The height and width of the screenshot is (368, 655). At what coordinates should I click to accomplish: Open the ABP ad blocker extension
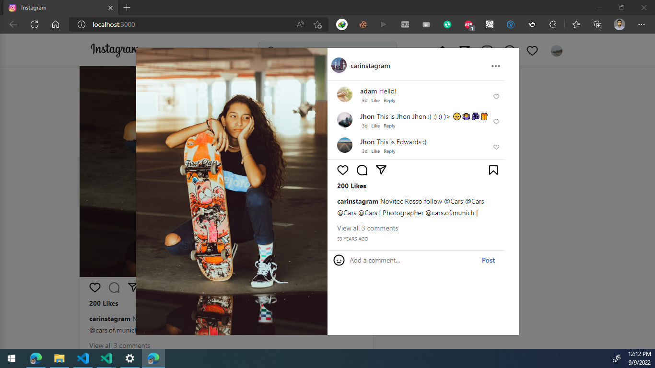(468, 24)
